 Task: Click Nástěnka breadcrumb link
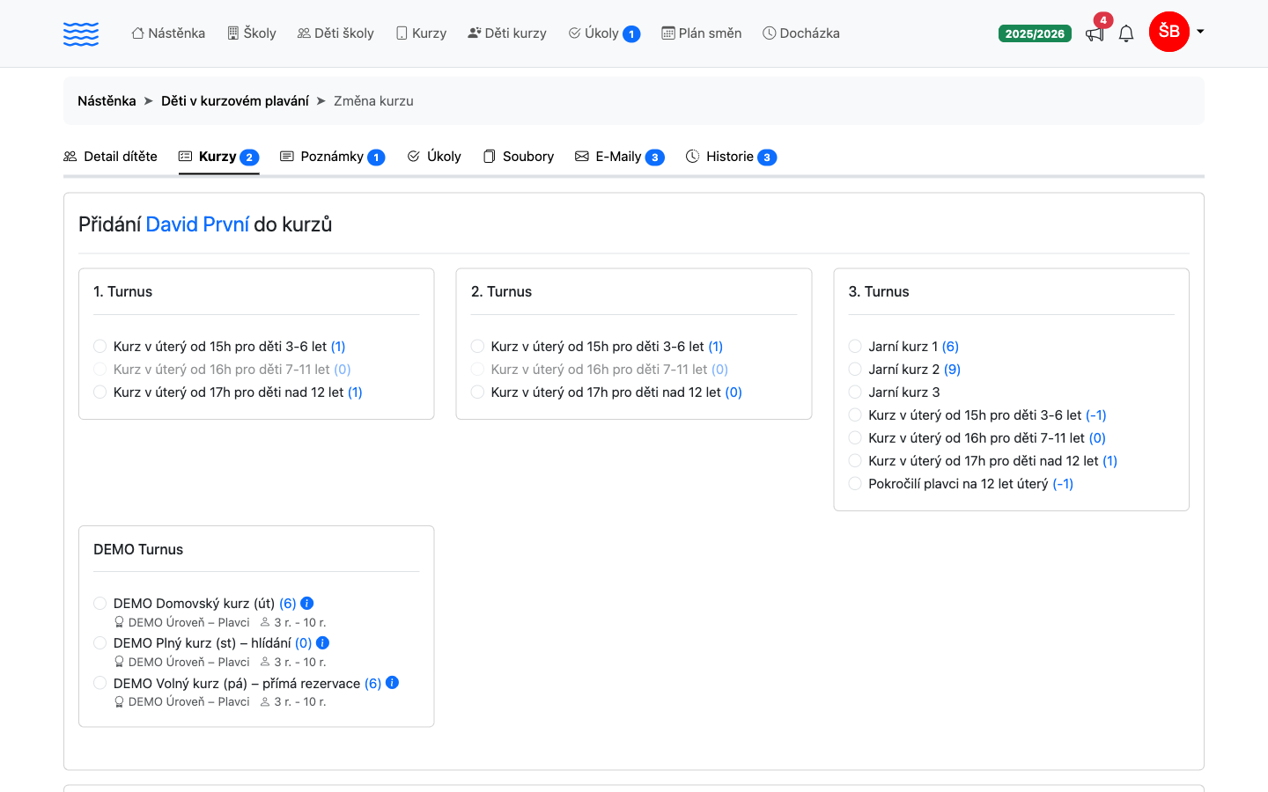coord(107,101)
